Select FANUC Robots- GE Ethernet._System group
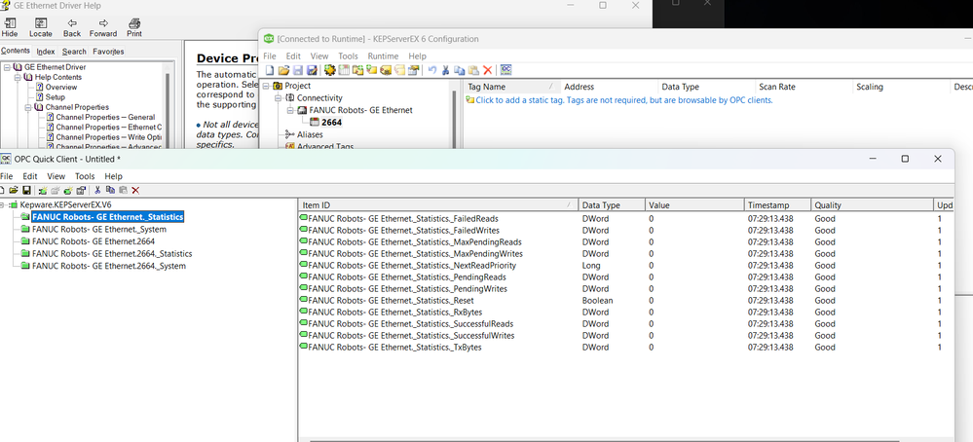 point(98,229)
